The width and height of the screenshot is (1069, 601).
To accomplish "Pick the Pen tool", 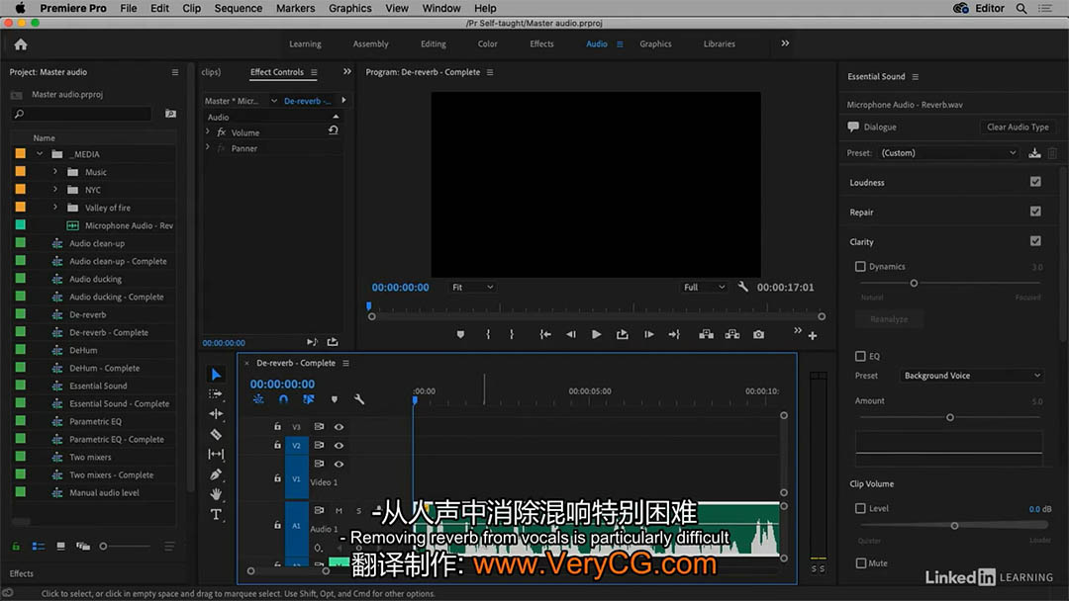I will point(216,474).
